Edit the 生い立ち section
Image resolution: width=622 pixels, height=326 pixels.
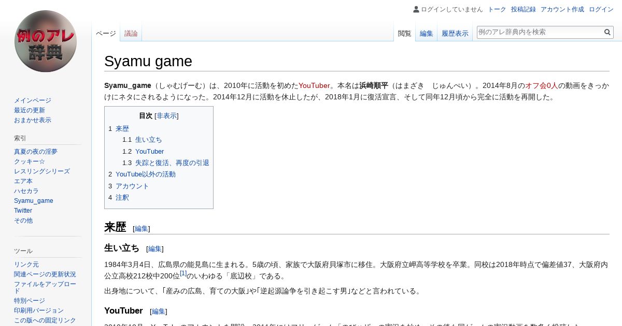[155, 248]
